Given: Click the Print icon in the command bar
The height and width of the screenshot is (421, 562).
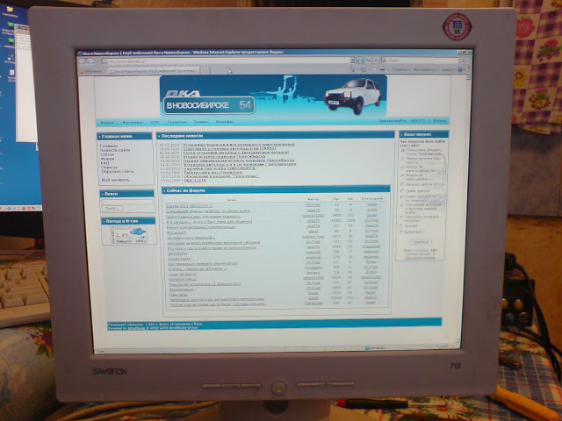Looking at the screenshot, I should pyautogui.click(x=383, y=69).
